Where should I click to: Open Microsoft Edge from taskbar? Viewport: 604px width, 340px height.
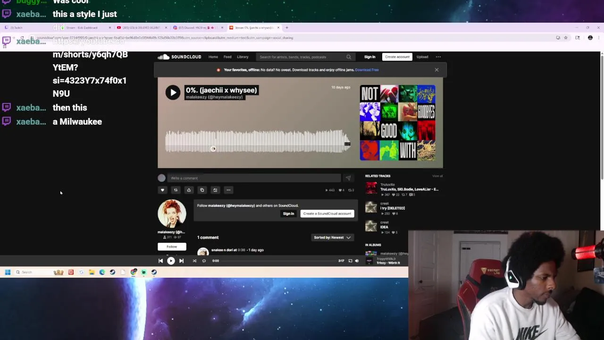coord(102,272)
